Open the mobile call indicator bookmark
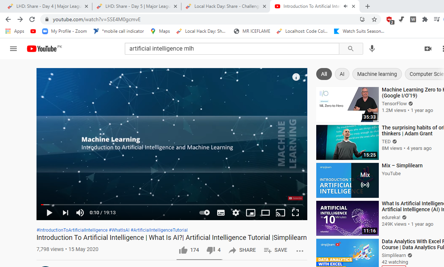Screen dimensions: 444x267 click(119, 31)
